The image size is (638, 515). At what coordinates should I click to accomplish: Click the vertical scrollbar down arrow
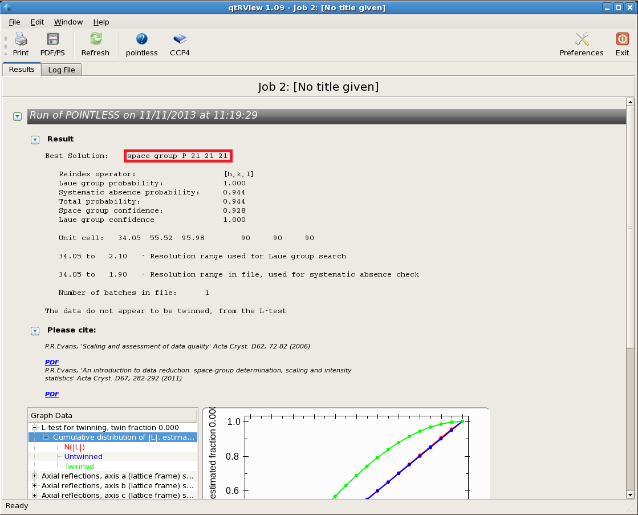[x=630, y=494]
